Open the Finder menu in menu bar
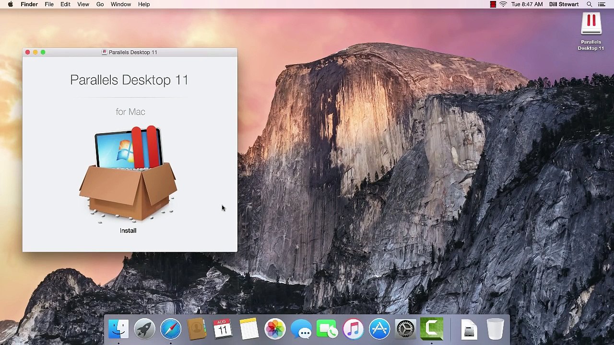The image size is (614, 345). 29,4
